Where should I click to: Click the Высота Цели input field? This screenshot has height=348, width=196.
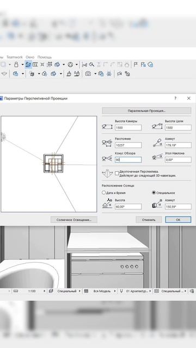tap(178, 128)
